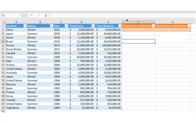
Task: Select the Season cell in Brazil row
Action: [40, 42]
